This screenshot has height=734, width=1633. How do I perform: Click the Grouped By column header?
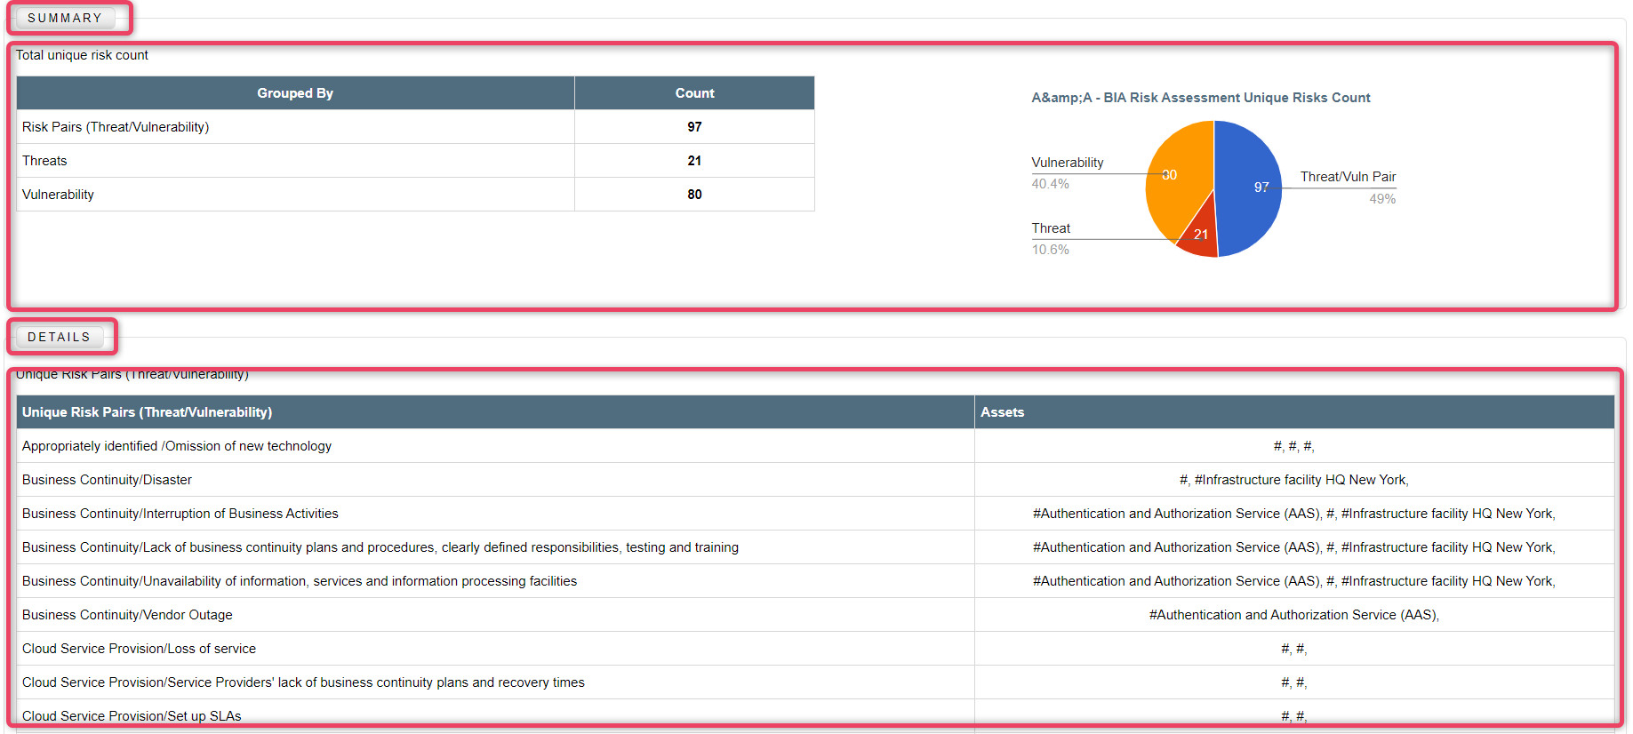(x=295, y=93)
